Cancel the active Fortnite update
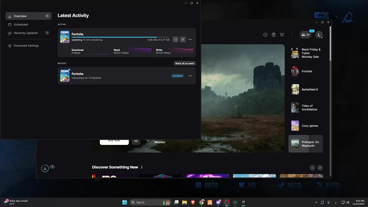 click(x=183, y=40)
